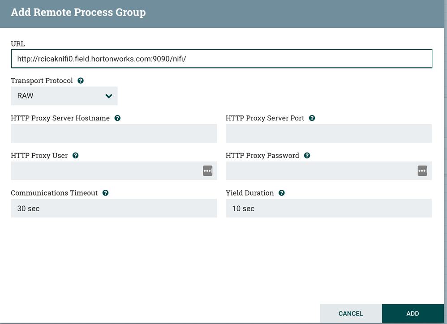Click Yield Duration field showing 10 sec
The image size is (447, 324).
(x=328, y=209)
